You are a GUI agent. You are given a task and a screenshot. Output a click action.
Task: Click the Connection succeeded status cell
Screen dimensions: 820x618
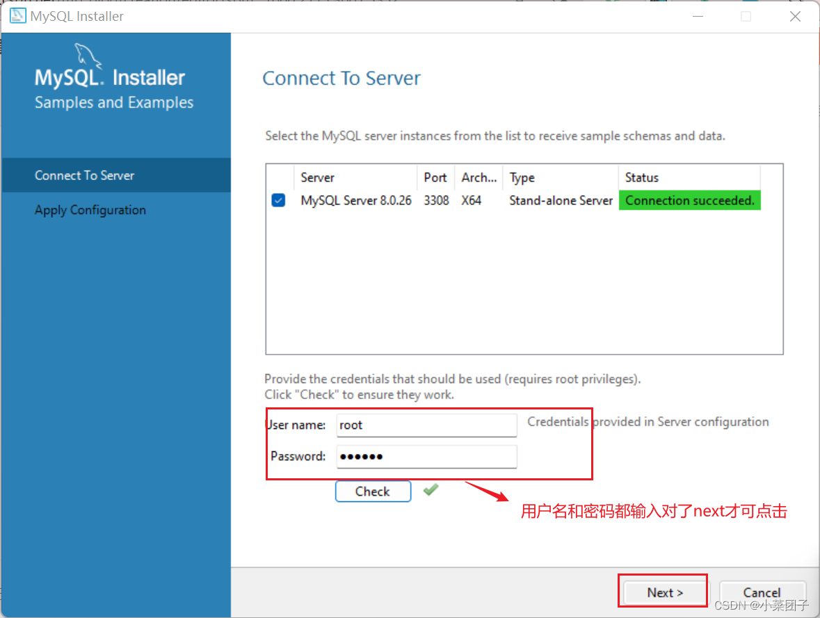690,200
